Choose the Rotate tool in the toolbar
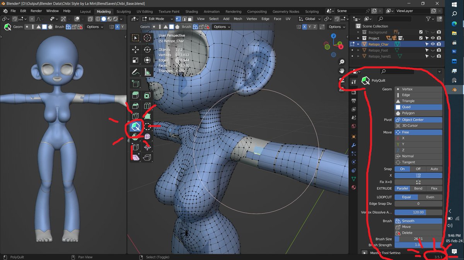This screenshot has height=260, width=464. [147, 49]
